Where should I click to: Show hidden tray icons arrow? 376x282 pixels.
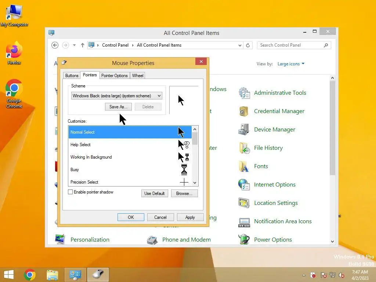pos(304,275)
